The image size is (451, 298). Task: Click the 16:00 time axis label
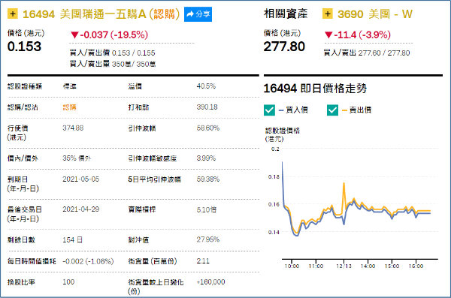coord(416,266)
